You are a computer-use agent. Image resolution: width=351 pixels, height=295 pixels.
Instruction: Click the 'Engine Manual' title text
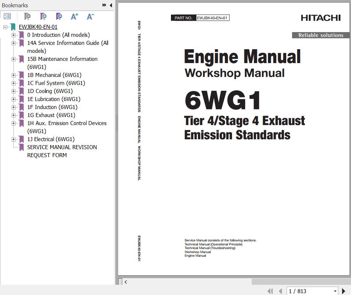(x=243, y=57)
